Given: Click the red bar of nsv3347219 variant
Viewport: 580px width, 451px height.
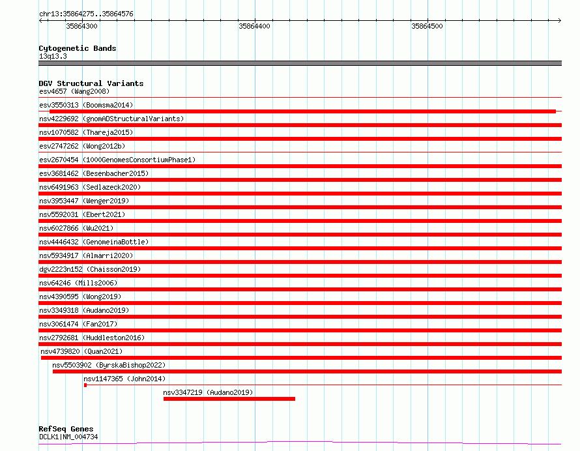Looking at the screenshot, I should pos(229,399).
